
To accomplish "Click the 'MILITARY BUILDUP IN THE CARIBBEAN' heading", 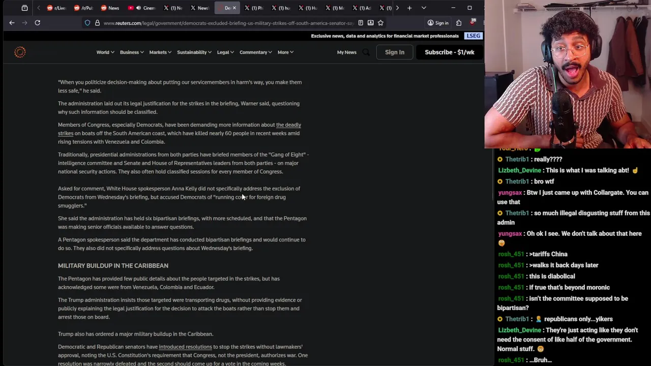I will coord(113,265).
